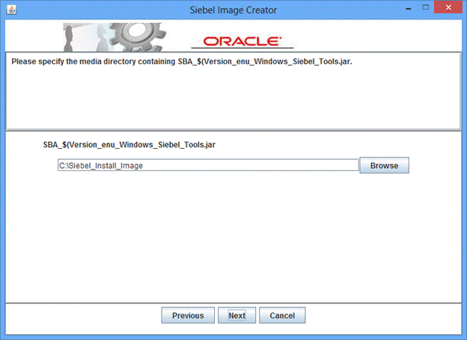This screenshot has width=467, height=340.
Task: Select the SBA_$(Version_enu_Windows_Siebel_Tools.jar field label
Action: [x=129, y=145]
